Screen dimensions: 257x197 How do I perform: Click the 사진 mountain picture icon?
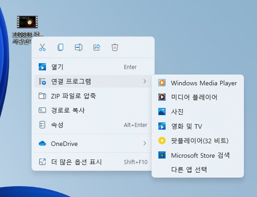tap(162, 112)
